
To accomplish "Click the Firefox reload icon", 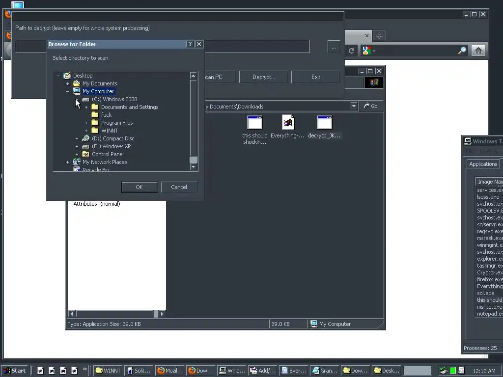I will click(x=352, y=51).
